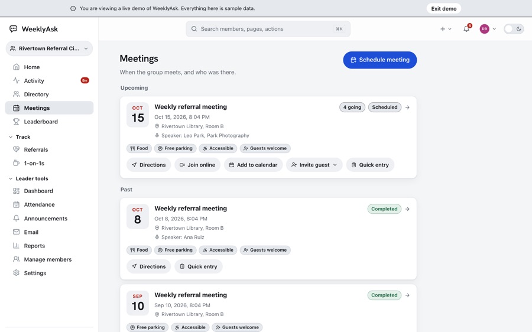Click Food tag on Oct 8 meeting

(x=139, y=250)
